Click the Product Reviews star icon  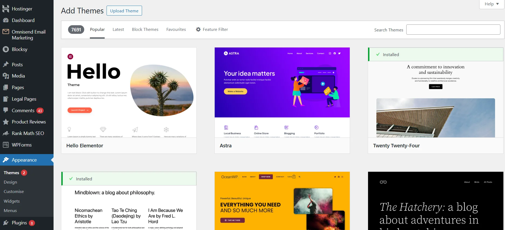(6, 122)
